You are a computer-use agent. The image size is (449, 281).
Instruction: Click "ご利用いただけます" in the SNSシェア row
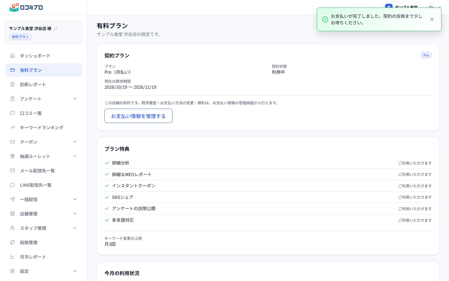pyautogui.click(x=415, y=197)
